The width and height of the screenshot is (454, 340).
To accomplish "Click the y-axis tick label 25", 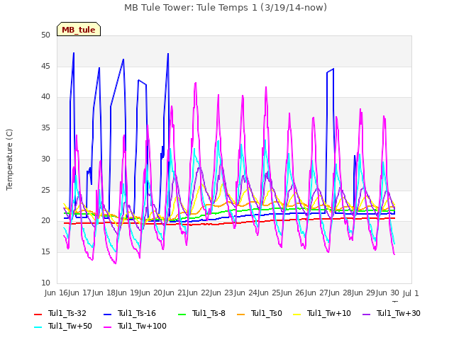I will (45, 190).
